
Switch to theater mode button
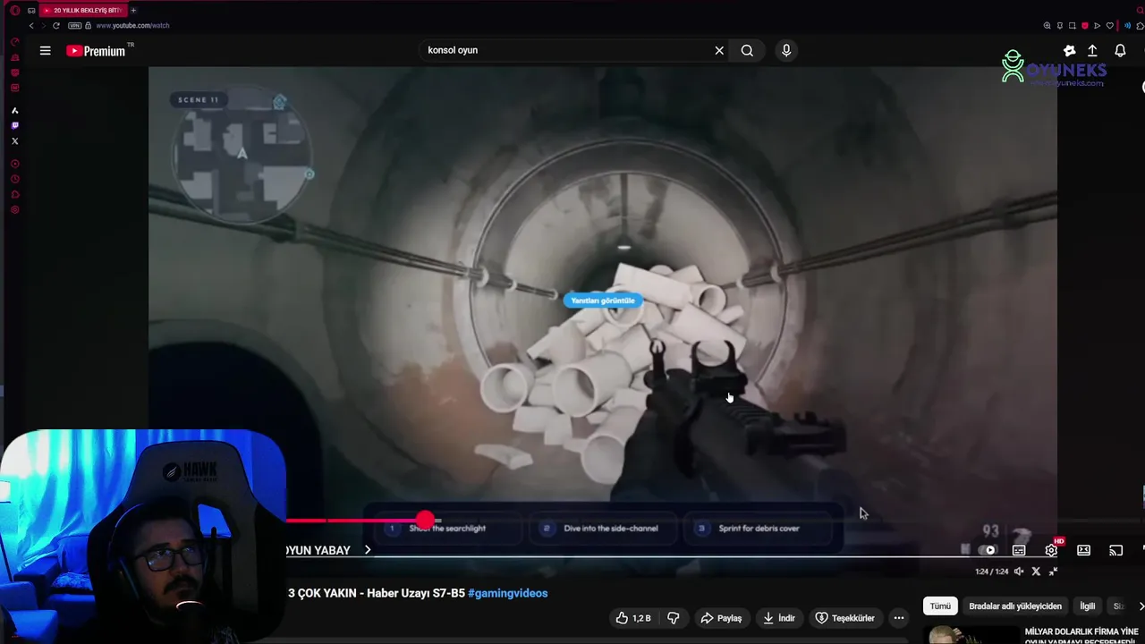(1083, 550)
